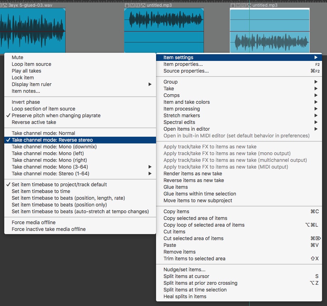
Task: Select Take channel mode: Mono (right)
Action: (80, 160)
